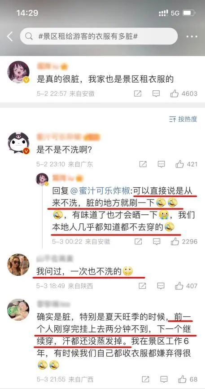Viewport: 205px width, 389px height.
Task: Like the comment with 4603 likes
Action: tap(183, 93)
